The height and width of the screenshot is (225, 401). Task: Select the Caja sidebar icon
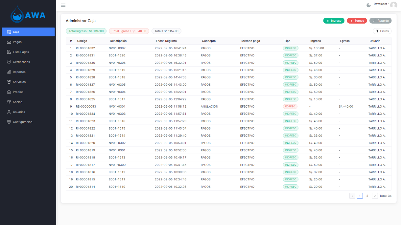pyautogui.click(x=9, y=32)
